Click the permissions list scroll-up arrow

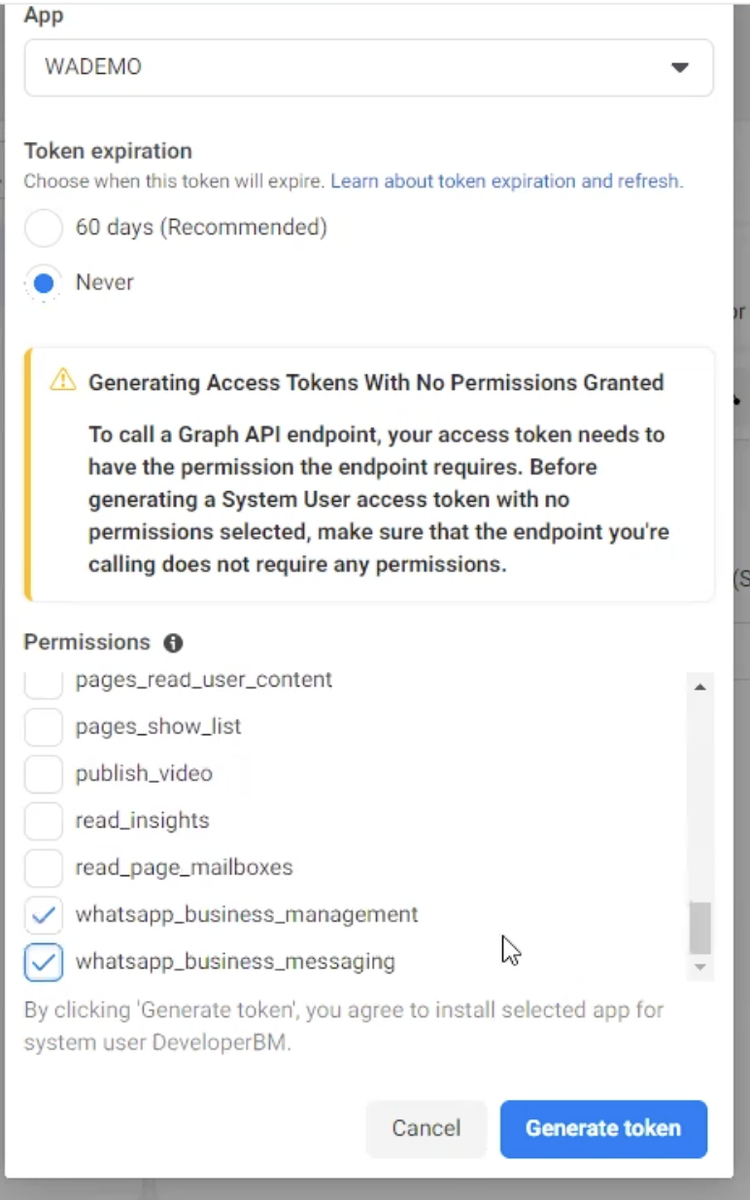click(x=699, y=687)
